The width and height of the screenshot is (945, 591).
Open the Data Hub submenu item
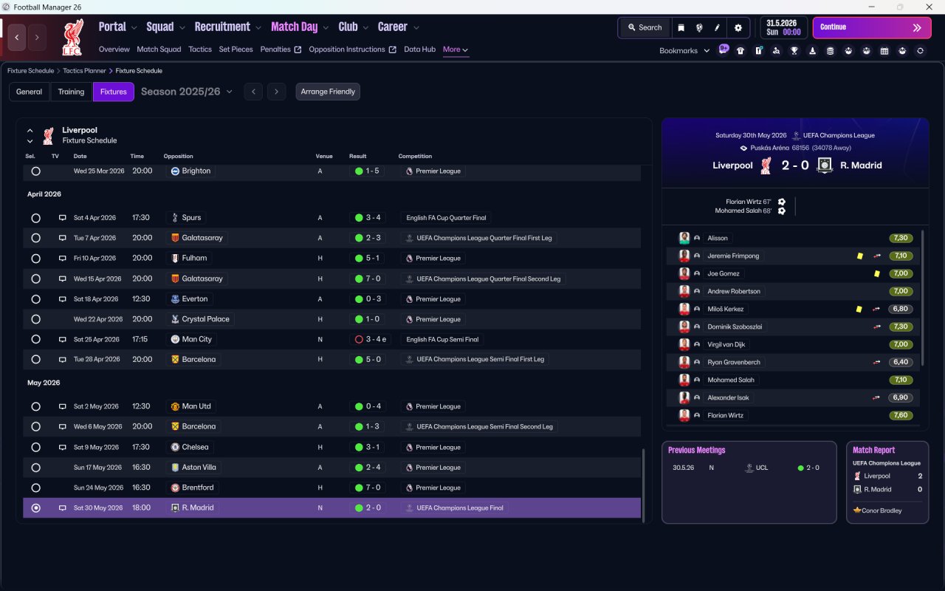(419, 49)
